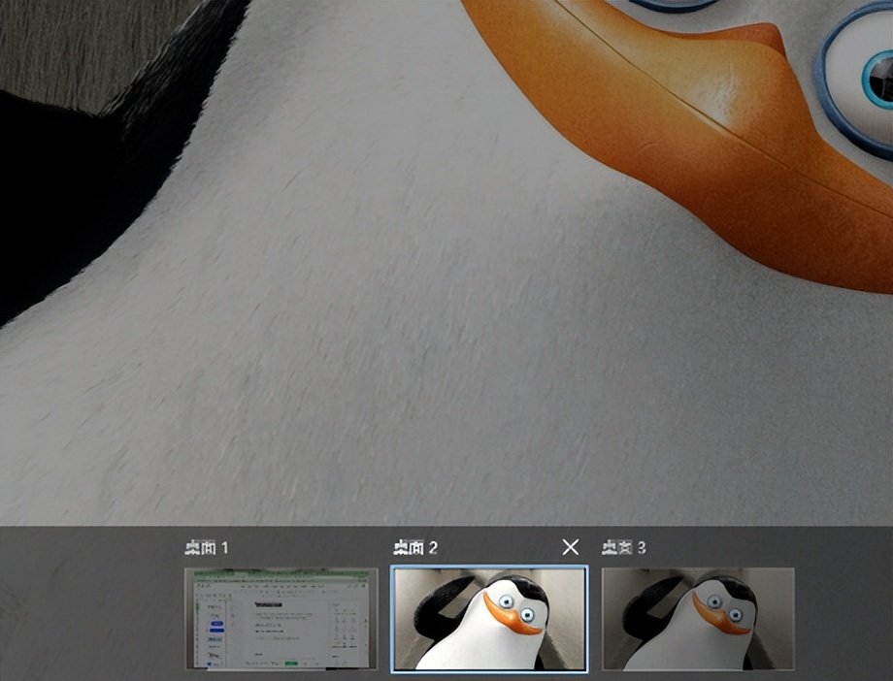
Task: Click the penguin's blue eye at right edge
Action: pos(869,78)
